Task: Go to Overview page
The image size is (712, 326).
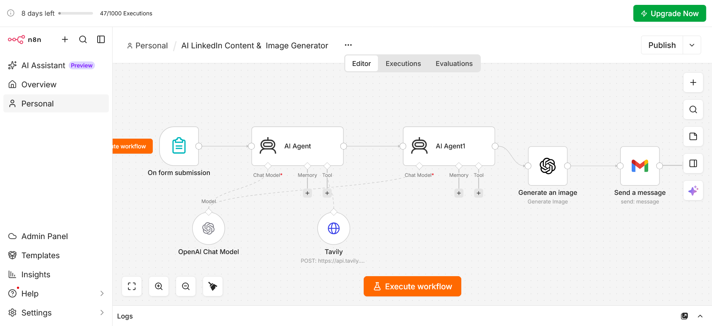Action: coord(56,85)
